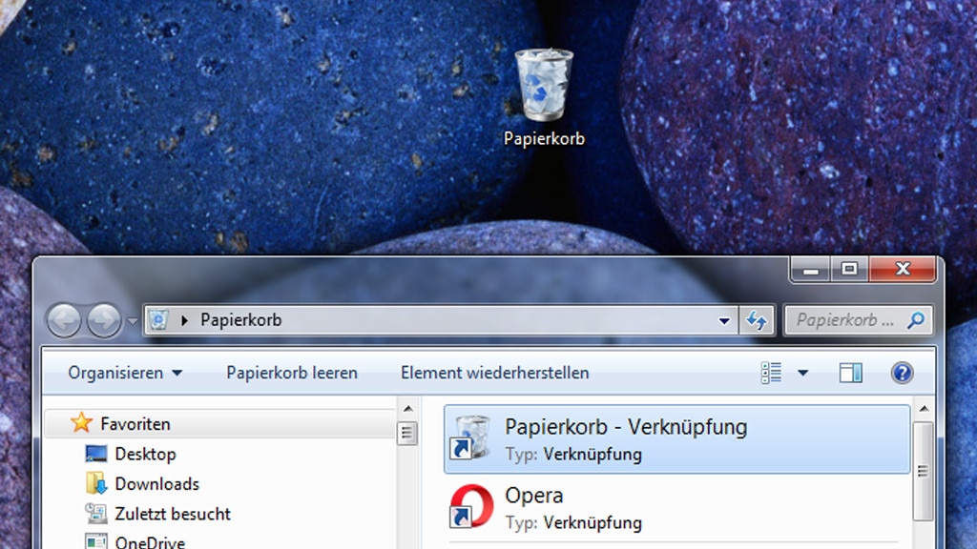Click the Papierkorb address bar field
The width and height of the screenshot is (977, 549).
(441, 320)
